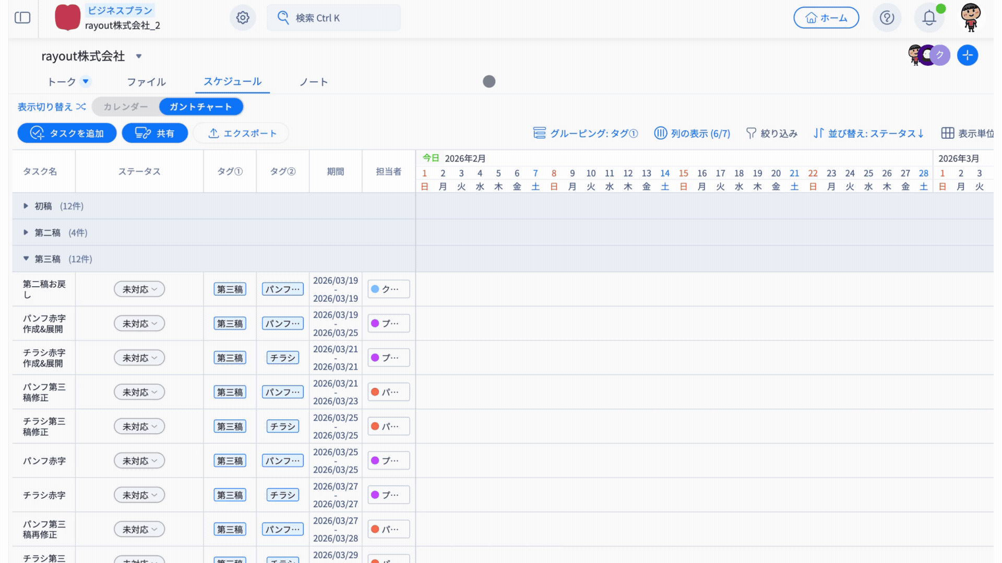Open the settings gear icon
1002x563 pixels.
pyautogui.click(x=243, y=18)
